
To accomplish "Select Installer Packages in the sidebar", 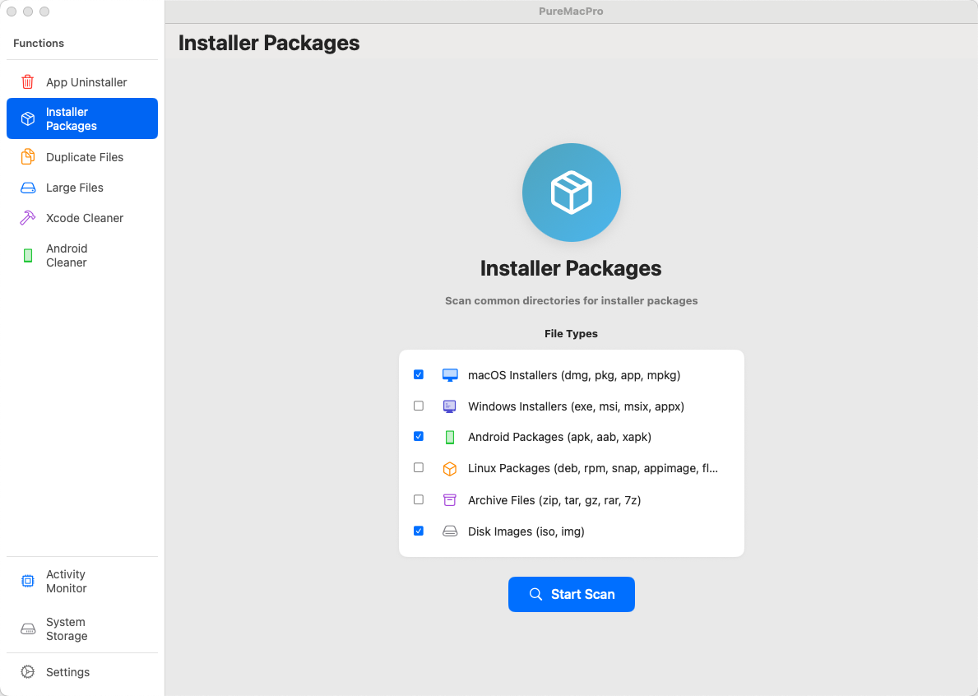I will [x=81, y=118].
